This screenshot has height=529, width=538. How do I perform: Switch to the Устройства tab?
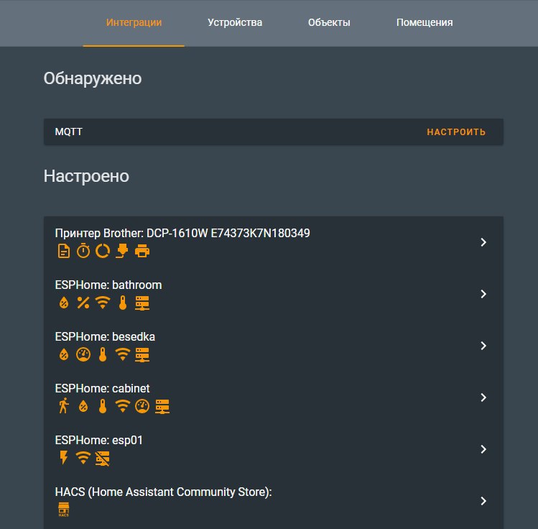click(x=235, y=23)
